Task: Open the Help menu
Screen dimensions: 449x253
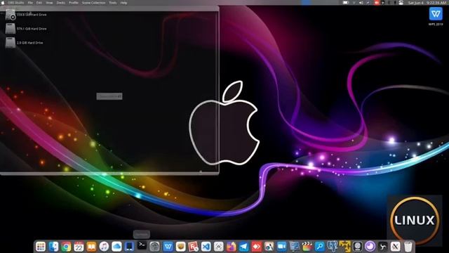Action: pos(123,3)
